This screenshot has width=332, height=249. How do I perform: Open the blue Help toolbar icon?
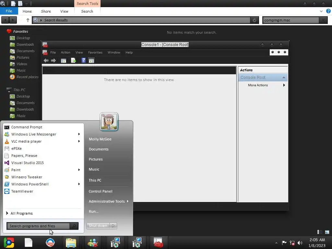point(83,60)
